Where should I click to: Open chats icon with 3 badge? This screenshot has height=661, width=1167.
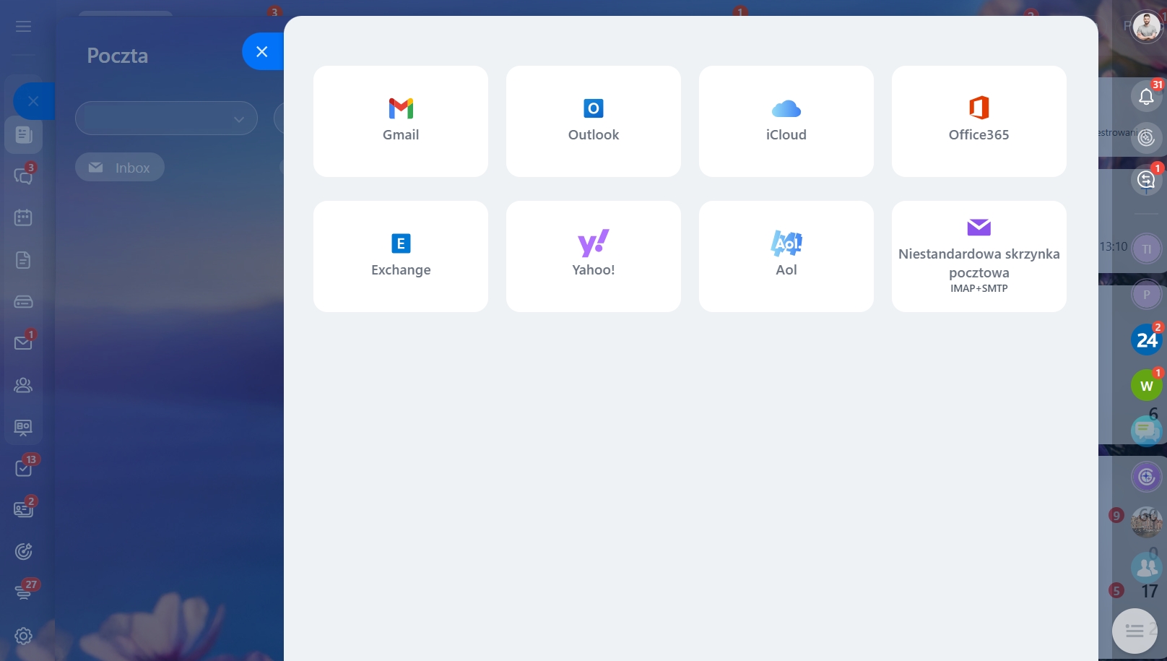click(x=23, y=176)
